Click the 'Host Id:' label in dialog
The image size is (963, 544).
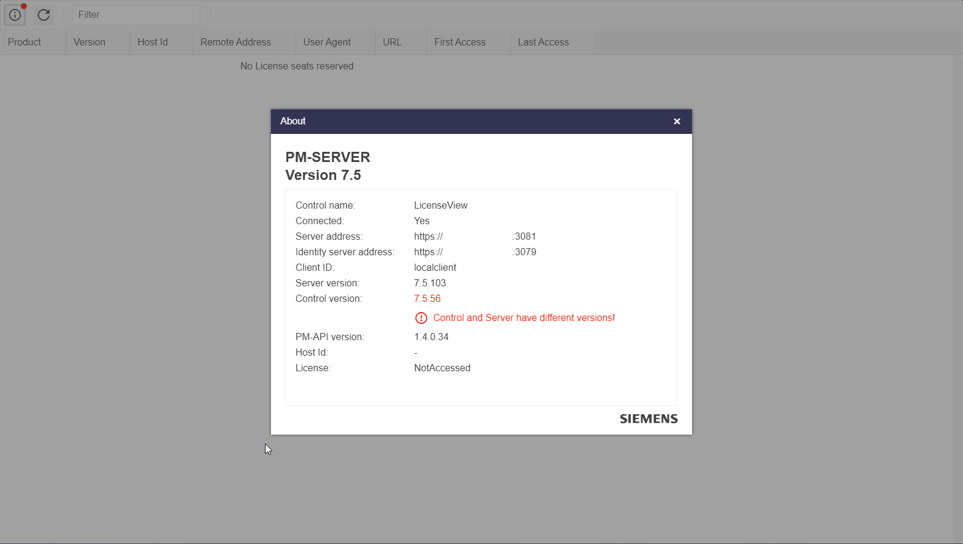[x=312, y=353]
